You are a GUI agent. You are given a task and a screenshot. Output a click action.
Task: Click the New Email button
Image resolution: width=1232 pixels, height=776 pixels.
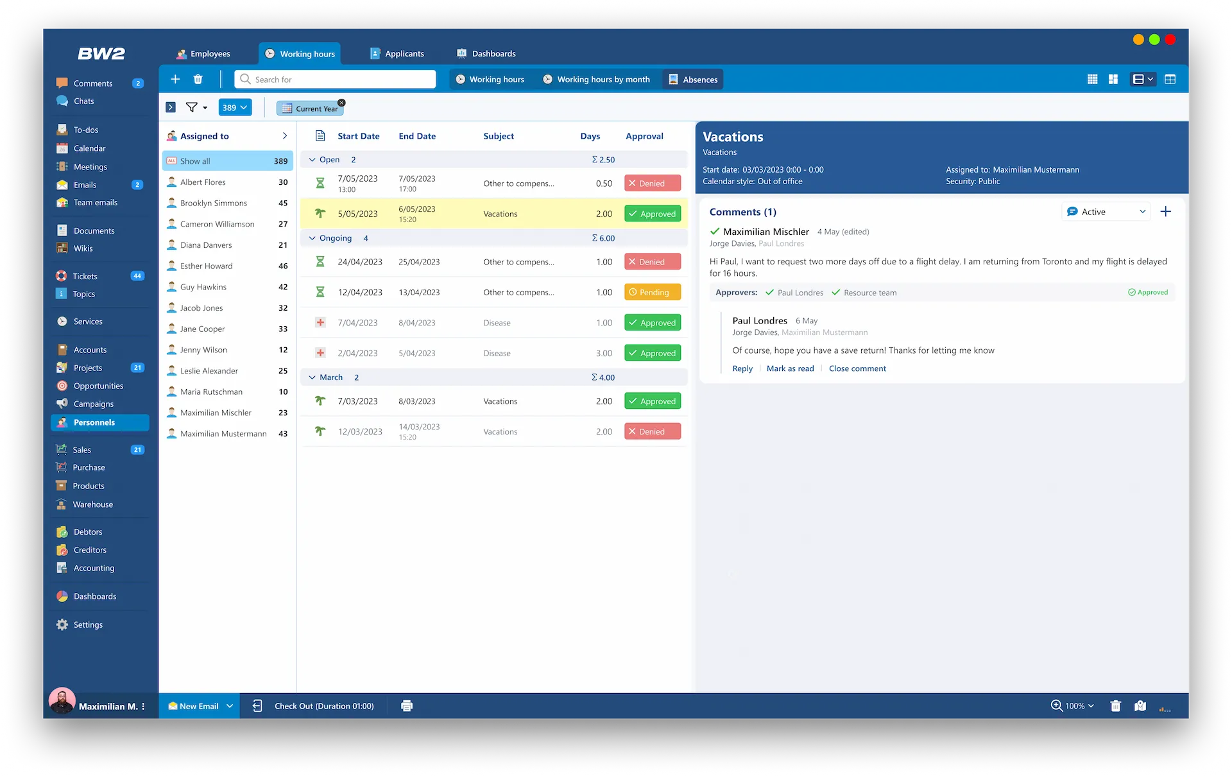coord(199,705)
